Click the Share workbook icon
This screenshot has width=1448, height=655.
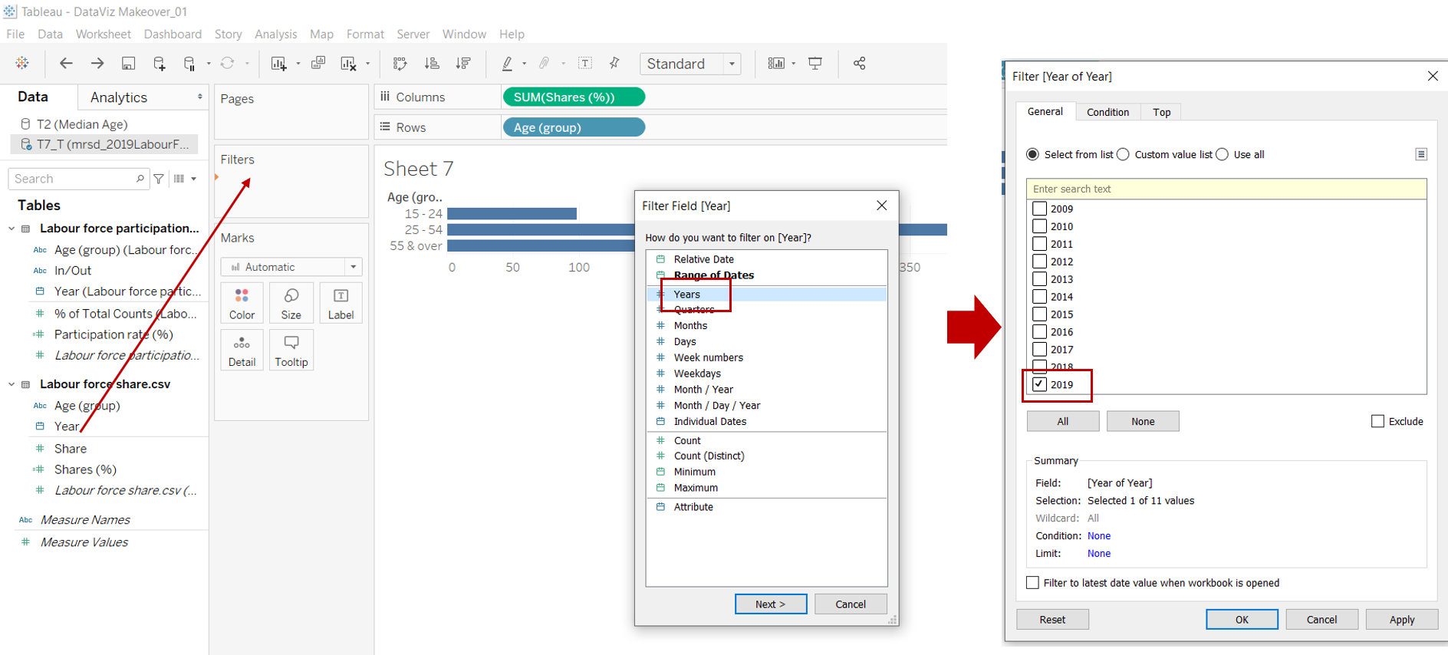pos(859,64)
